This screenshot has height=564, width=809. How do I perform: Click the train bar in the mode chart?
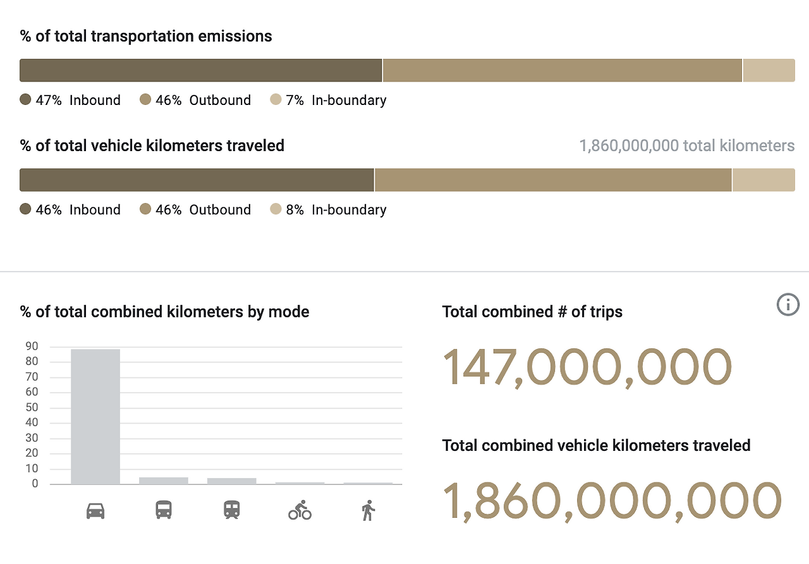coord(232,481)
